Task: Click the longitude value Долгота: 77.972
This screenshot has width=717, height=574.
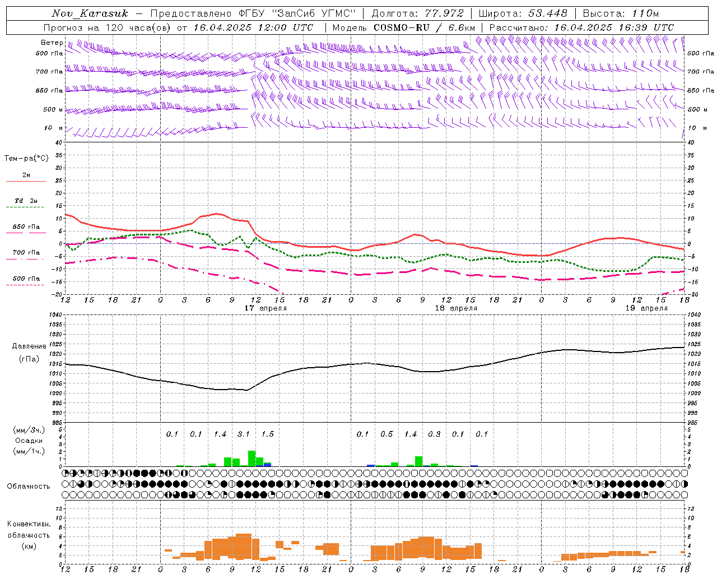Action: [x=418, y=13]
